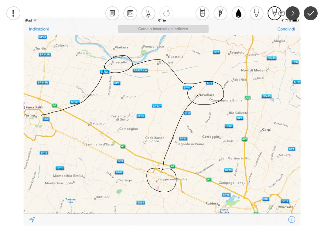Image resolution: width=324 pixels, height=243 pixels.
Task: Tap the Bluetooth stylus pen icon
Action: 148,13
